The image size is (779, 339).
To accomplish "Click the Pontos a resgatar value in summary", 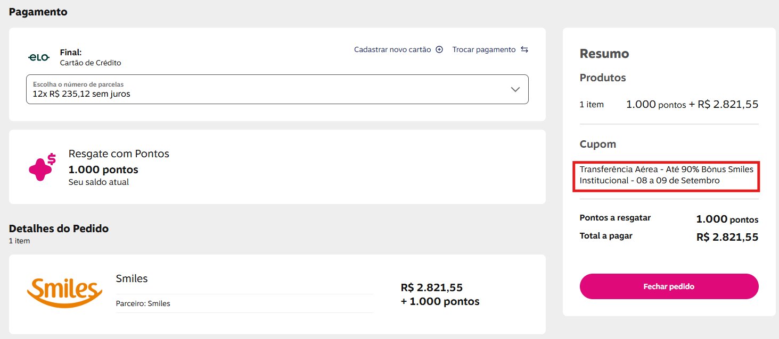I will click(727, 219).
